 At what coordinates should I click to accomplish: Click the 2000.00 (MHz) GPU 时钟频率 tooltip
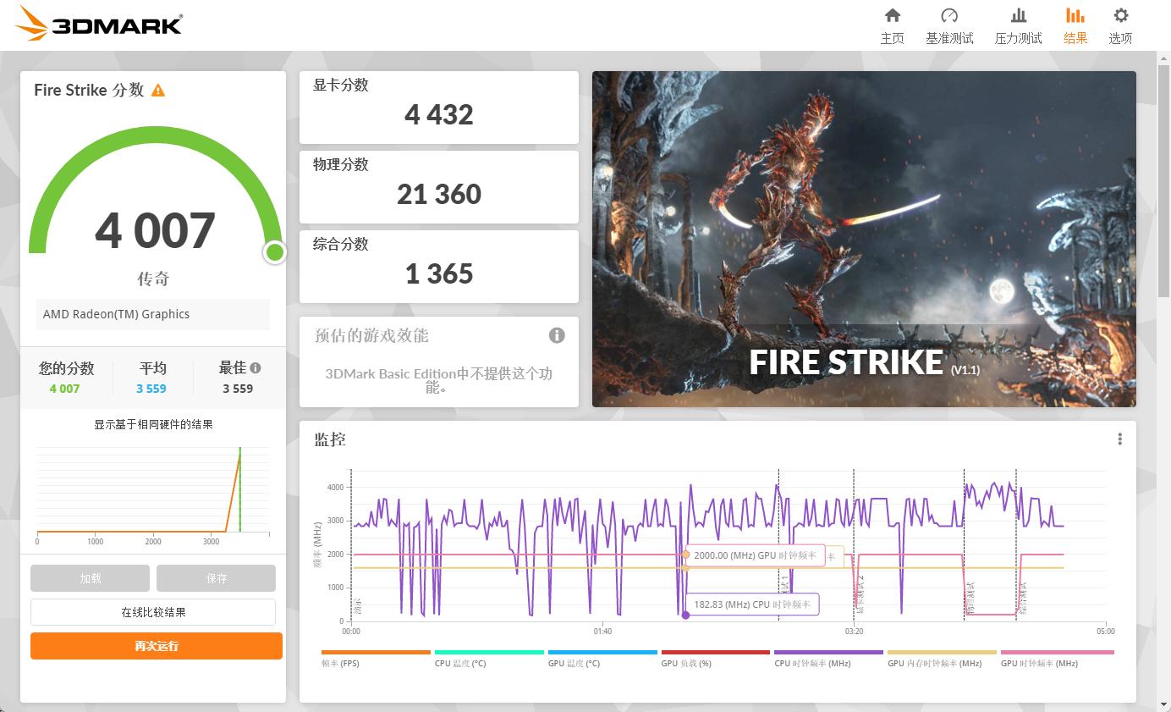coord(754,555)
